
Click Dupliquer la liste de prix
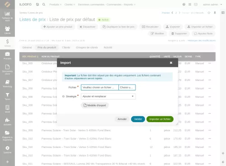pyautogui.click(x=118, y=27)
